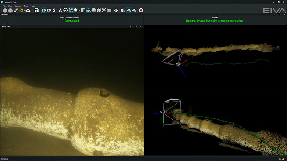Open the Settings menu
Screen dimensions: 287x161
[x=18, y=6]
